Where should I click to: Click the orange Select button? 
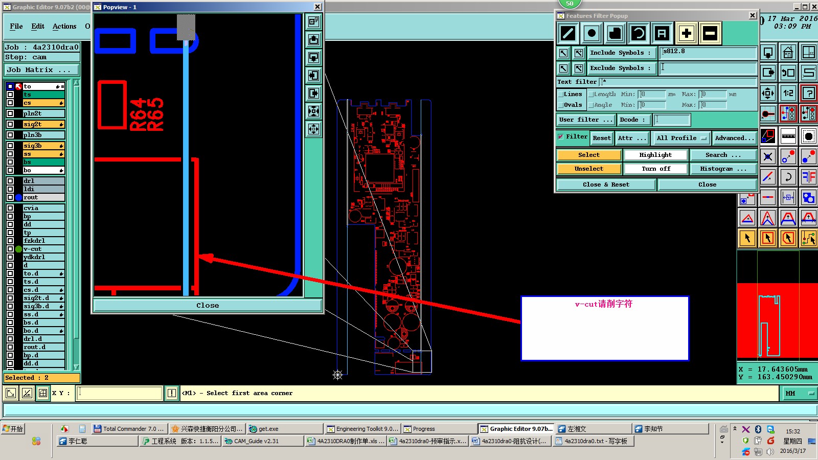click(589, 155)
